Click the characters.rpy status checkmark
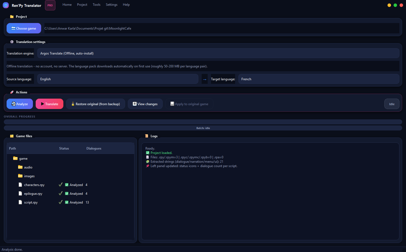This screenshot has height=252, width=406. click(61, 185)
